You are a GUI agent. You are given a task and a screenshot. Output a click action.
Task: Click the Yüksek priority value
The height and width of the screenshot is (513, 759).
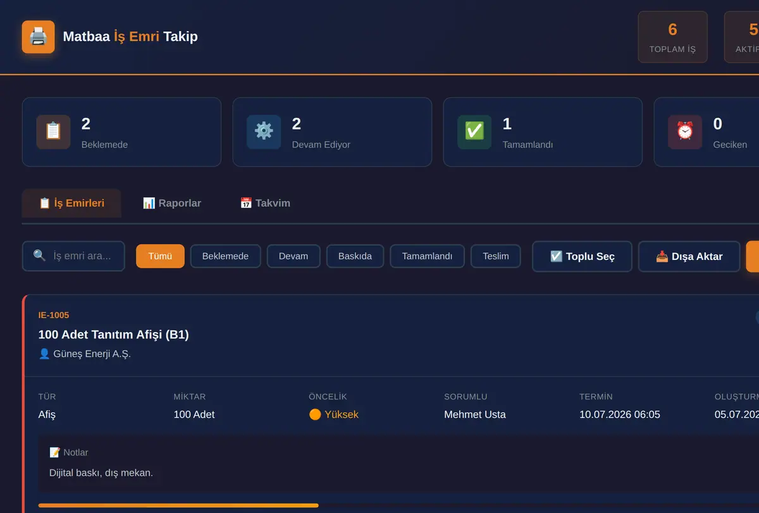[342, 414]
